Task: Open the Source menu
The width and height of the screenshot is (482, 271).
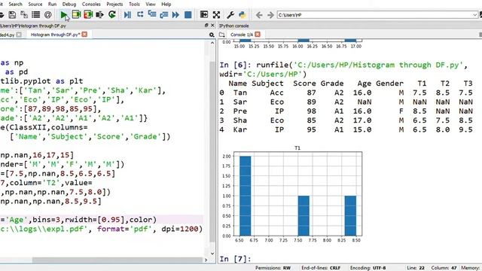Action: click(x=35, y=5)
